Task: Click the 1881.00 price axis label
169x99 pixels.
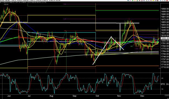Action: (165, 17)
